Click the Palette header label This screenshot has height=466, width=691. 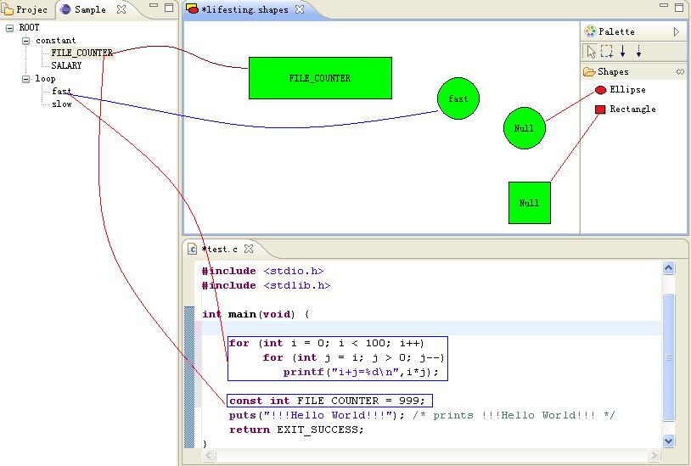point(616,31)
